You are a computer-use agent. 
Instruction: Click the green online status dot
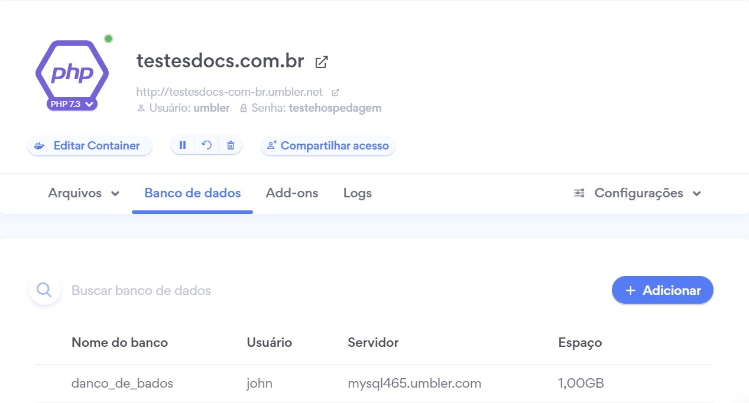point(108,39)
